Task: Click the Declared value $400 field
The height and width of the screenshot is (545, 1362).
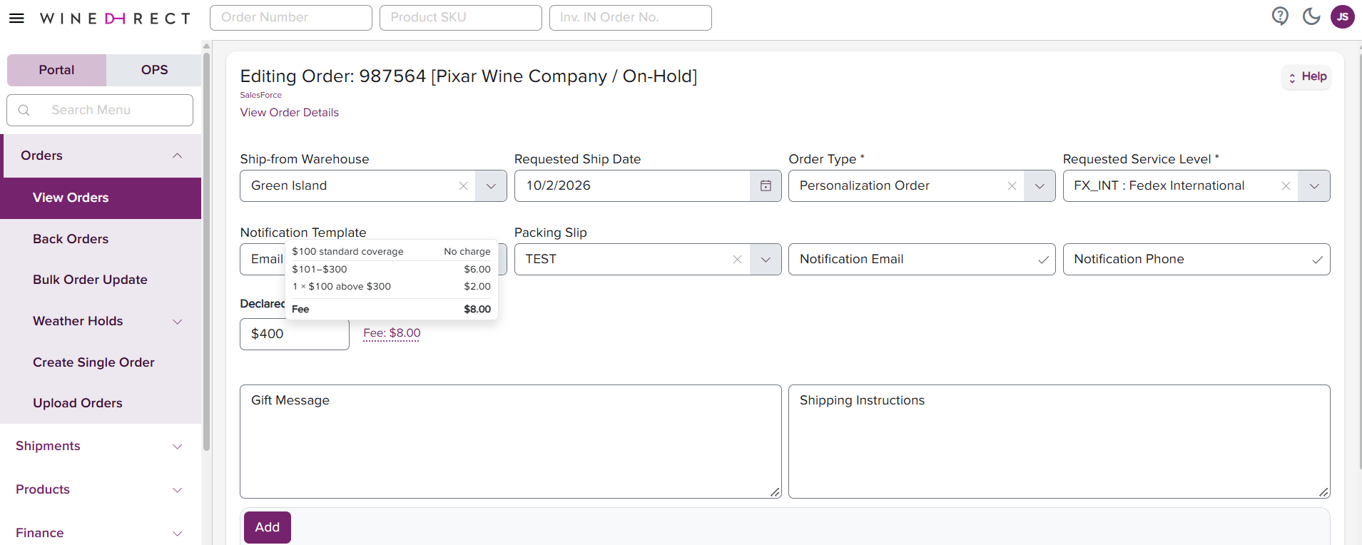Action: tap(295, 335)
